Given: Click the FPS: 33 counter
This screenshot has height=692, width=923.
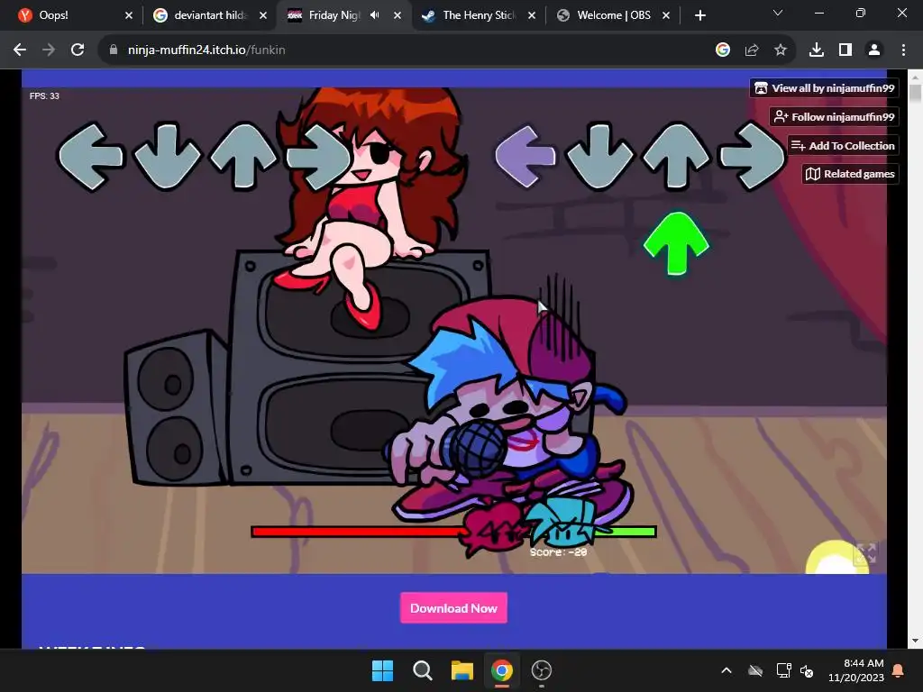Looking at the screenshot, I should (45, 96).
